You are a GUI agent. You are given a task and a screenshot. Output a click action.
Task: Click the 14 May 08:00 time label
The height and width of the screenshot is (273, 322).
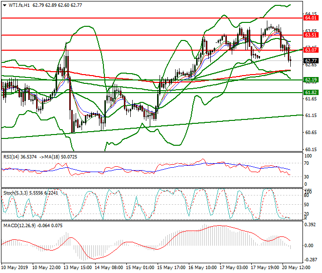[x=109, y=268]
